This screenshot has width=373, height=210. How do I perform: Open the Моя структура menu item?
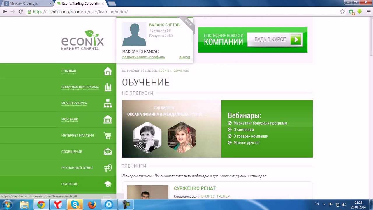click(x=74, y=103)
